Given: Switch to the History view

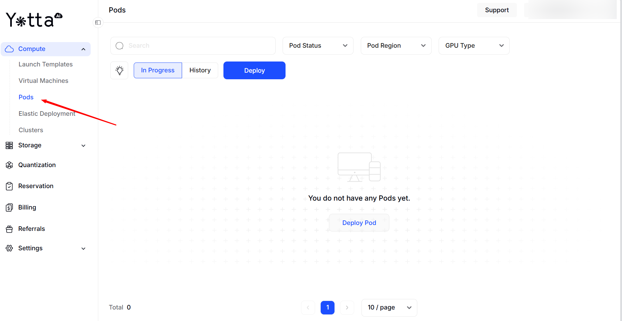Looking at the screenshot, I should coord(200,70).
